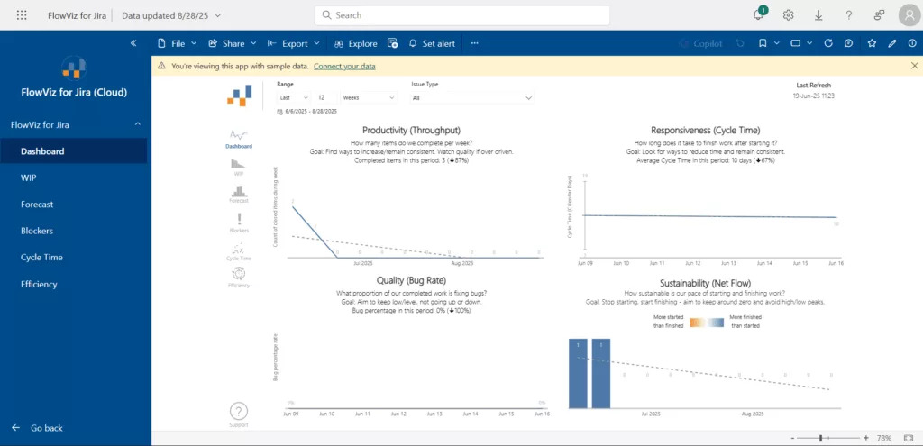Open more options ellipsis in toolbar
The width and height of the screenshot is (923, 446).
pos(474,43)
